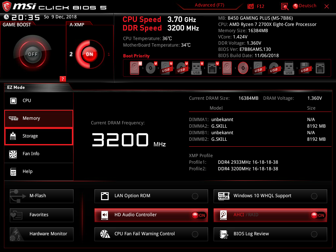Open the CPU section in EZ Mode
336x252 pixels.
click(x=39, y=101)
